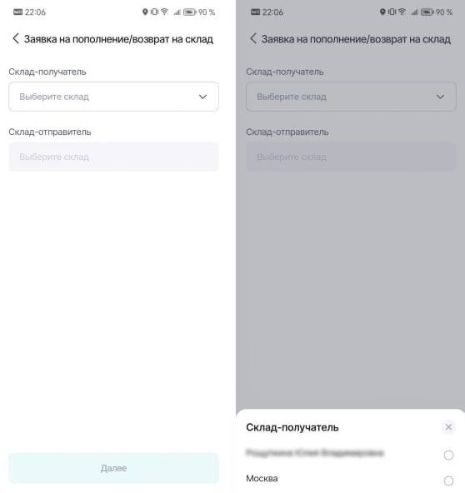Click the Склад-получатель chevron on the dimmed screen
The image size is (465, 493).
[440, 97]
